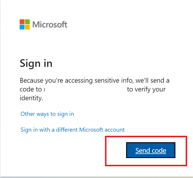Click the word code on the blue button
The image size is (193, 178).
[x=159, y=150]
